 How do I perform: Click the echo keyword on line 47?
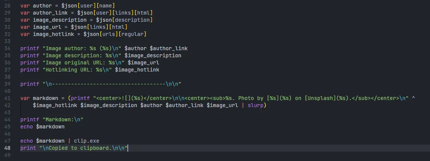click(27, 141)
